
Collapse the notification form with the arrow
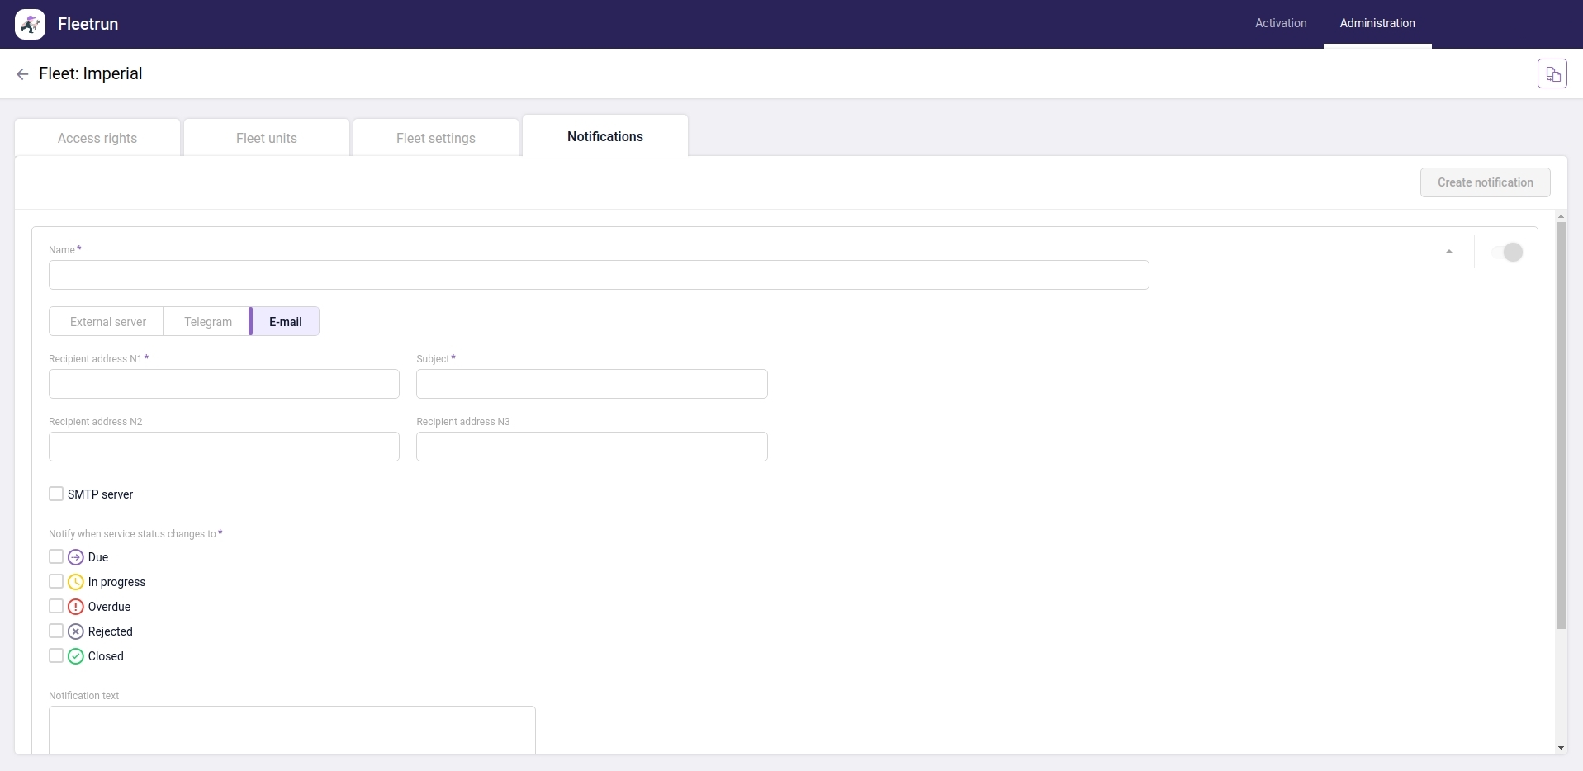point(1449,251)
